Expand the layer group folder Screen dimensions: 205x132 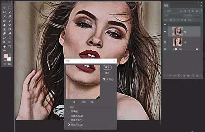[x=173, y=49]
